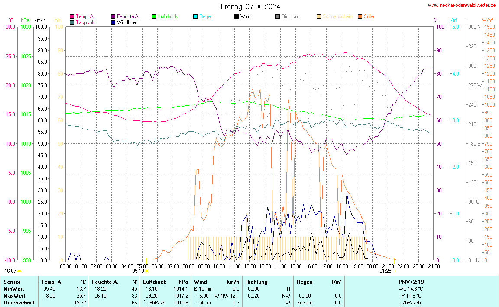Click the sunset icon beside 21:25
Image resolution: width=499 pixels, height=307 pixels.
point(394,271)
